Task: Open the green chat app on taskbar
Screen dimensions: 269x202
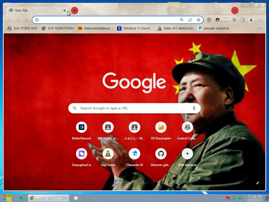Action: coord(21,198)
